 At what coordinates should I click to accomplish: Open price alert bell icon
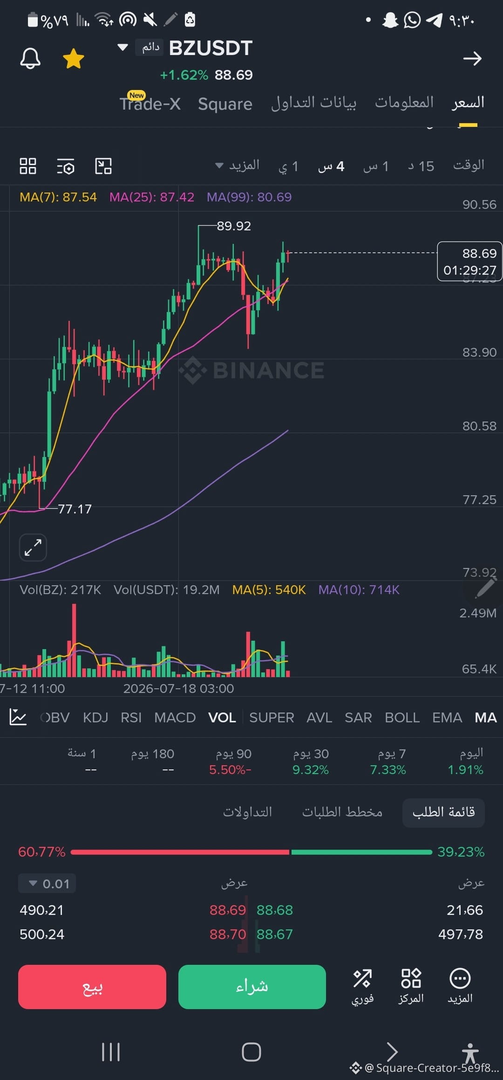tap(30, 59)
